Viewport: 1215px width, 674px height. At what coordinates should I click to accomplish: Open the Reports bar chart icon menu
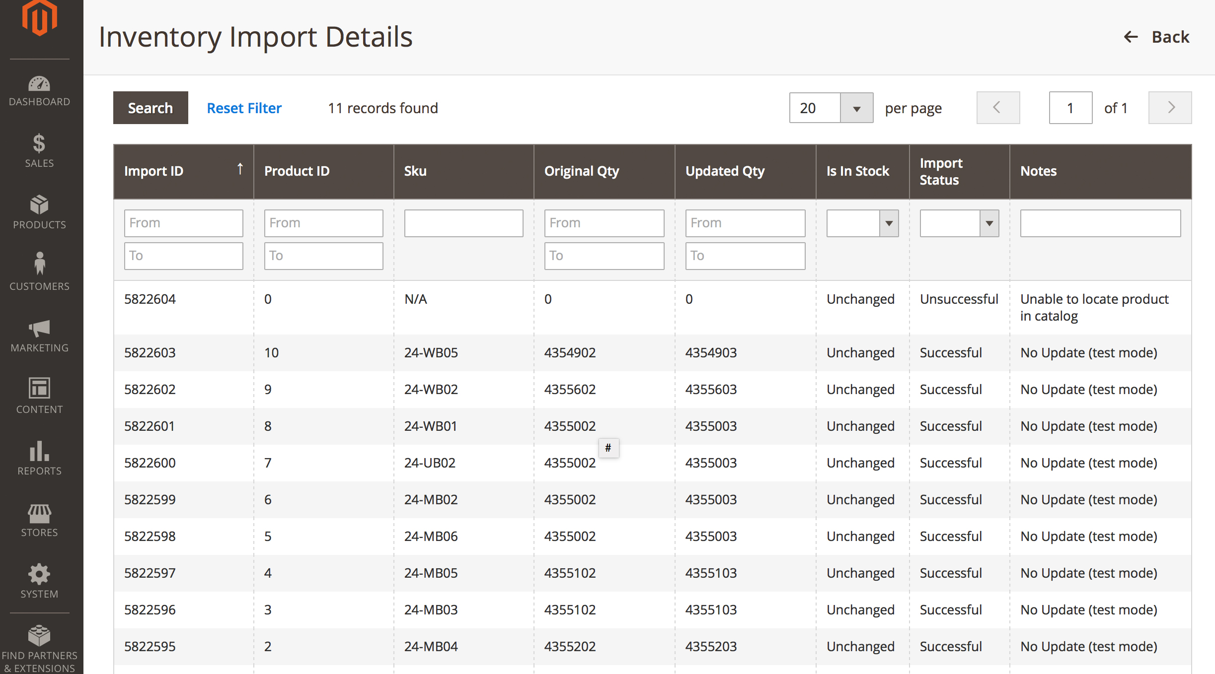point(39,451)
